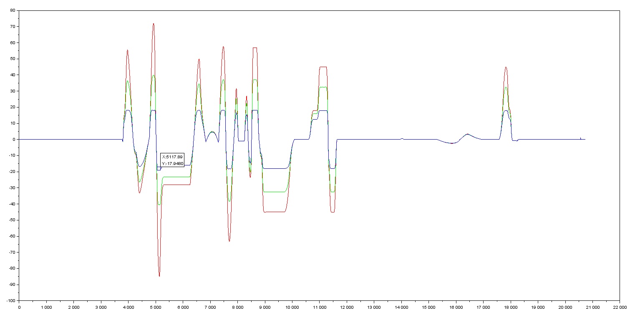Click the x-axis tick label 10 000
The height and width of the screenshot is (315, 635).
[292, 307]
